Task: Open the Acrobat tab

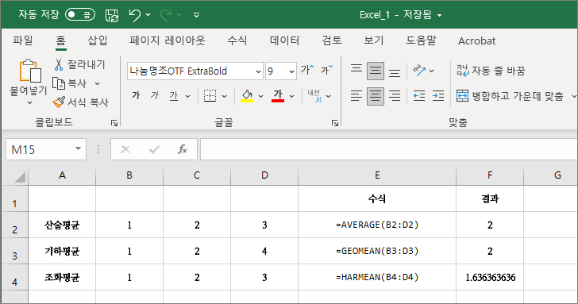Action: 476,41
